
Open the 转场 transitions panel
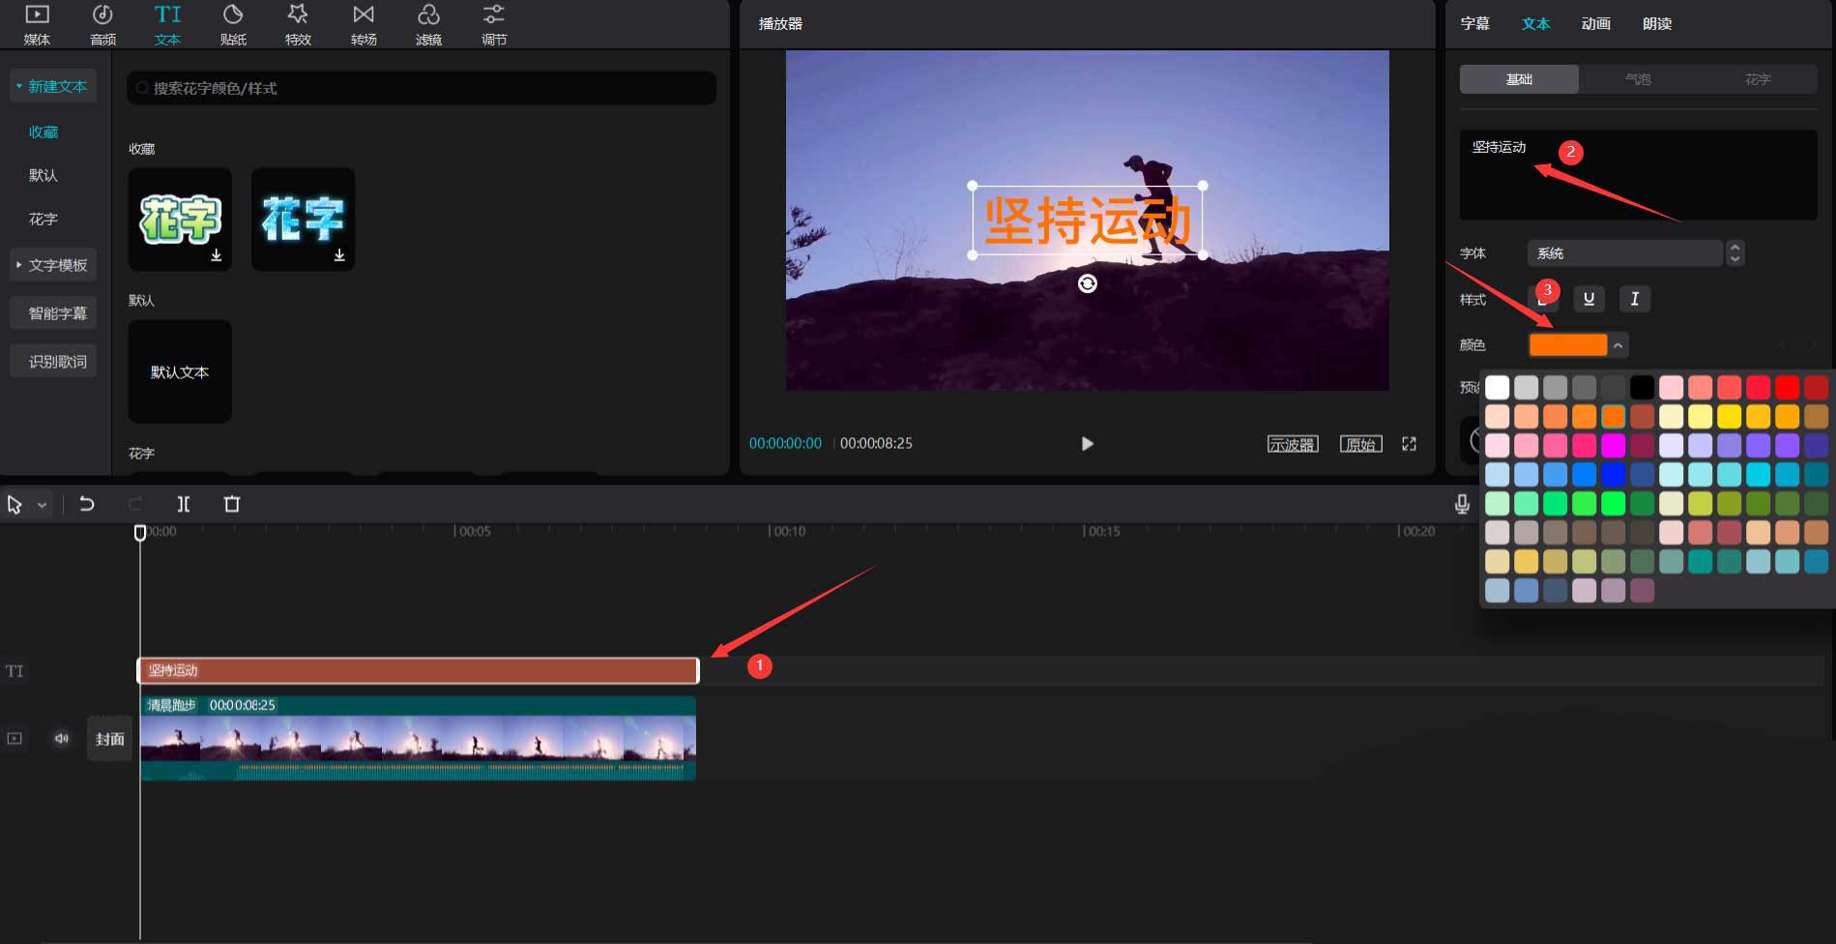click(x=363, y=23)
